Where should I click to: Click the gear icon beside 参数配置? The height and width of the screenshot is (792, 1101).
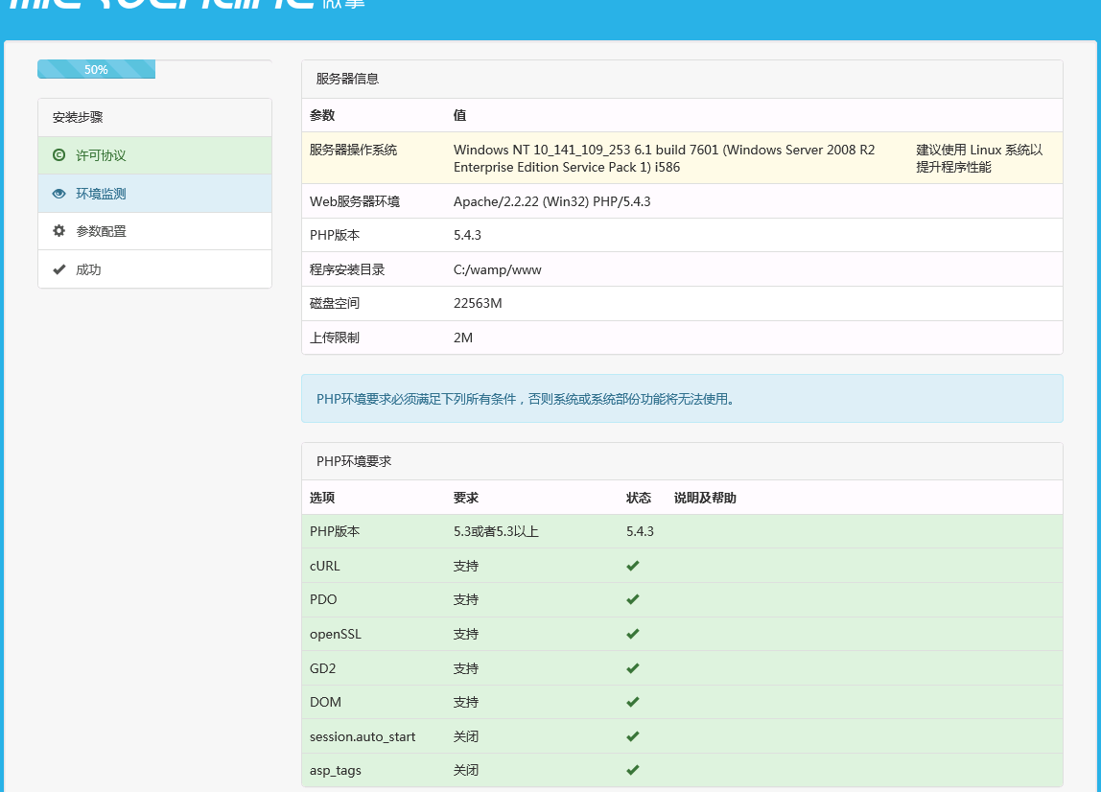pos(59,231)
